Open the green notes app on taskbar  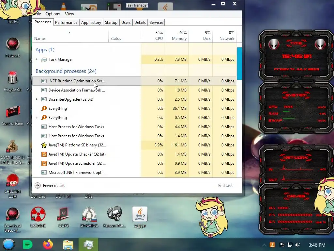pyautogui.click(x=27, y=244)
